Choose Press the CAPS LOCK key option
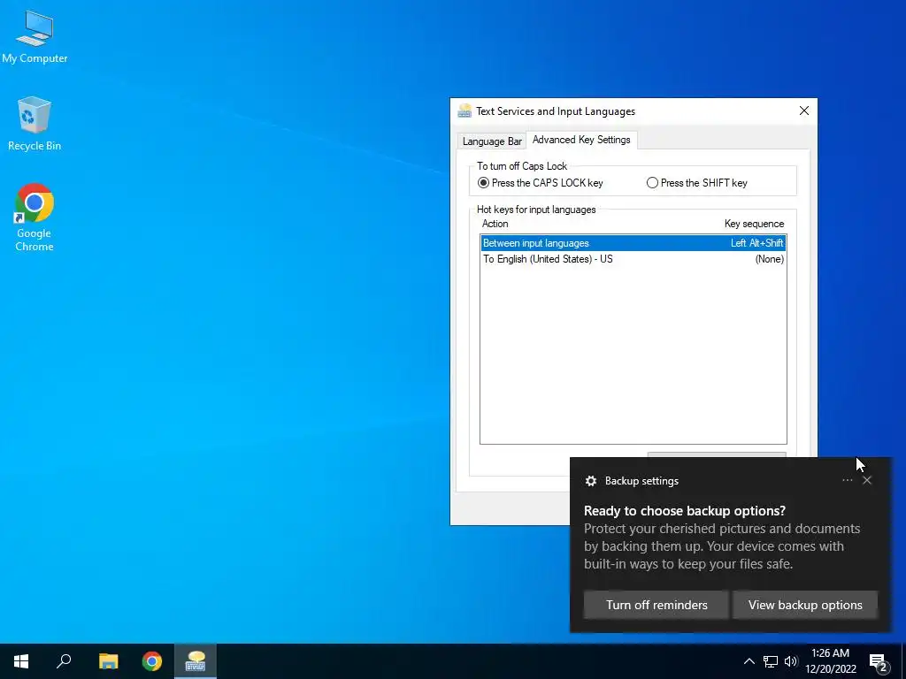Viewport: 906px width, 679px height. 541,183
